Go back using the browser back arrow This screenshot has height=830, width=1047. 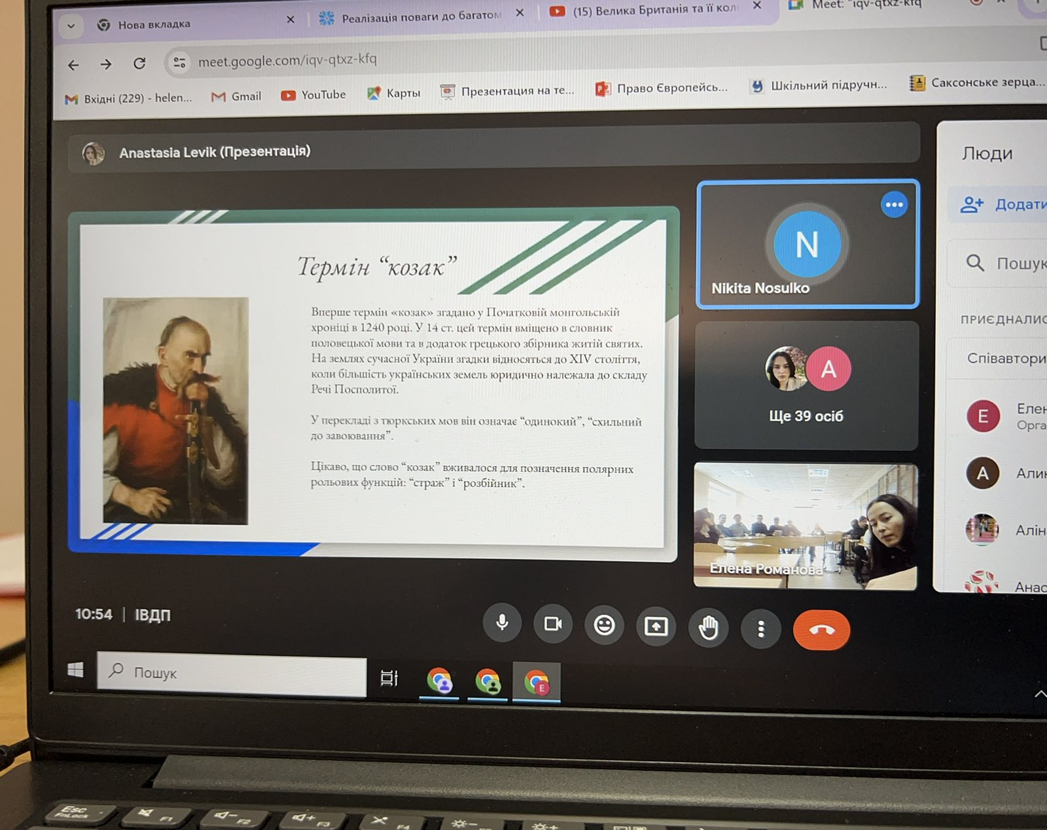(73, 65)
